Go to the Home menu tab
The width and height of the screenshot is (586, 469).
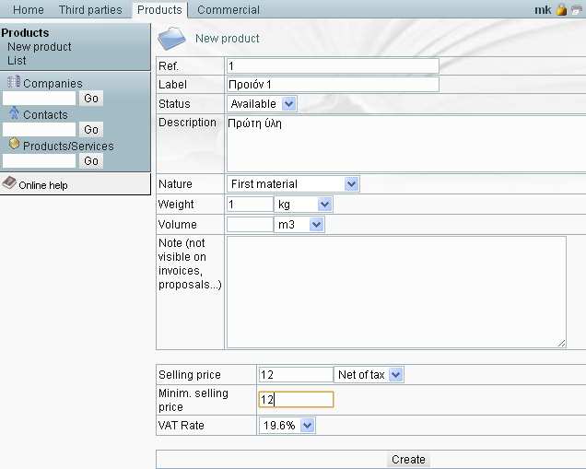(x=29, y=10)
